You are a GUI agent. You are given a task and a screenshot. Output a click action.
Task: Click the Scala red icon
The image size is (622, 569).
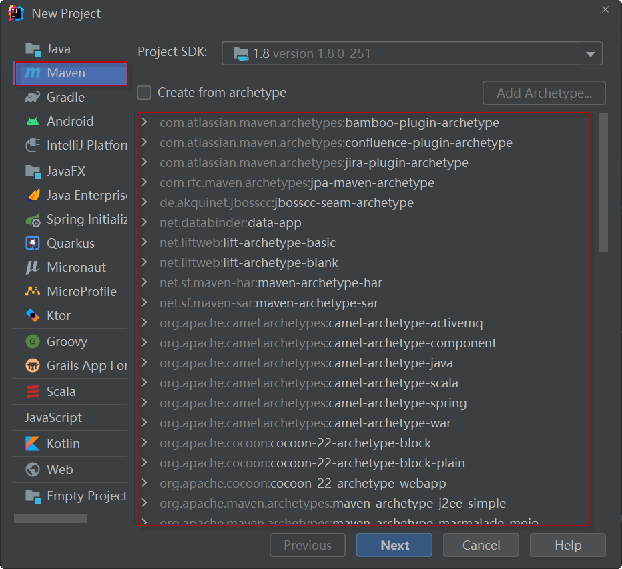(x=32, y=392)
